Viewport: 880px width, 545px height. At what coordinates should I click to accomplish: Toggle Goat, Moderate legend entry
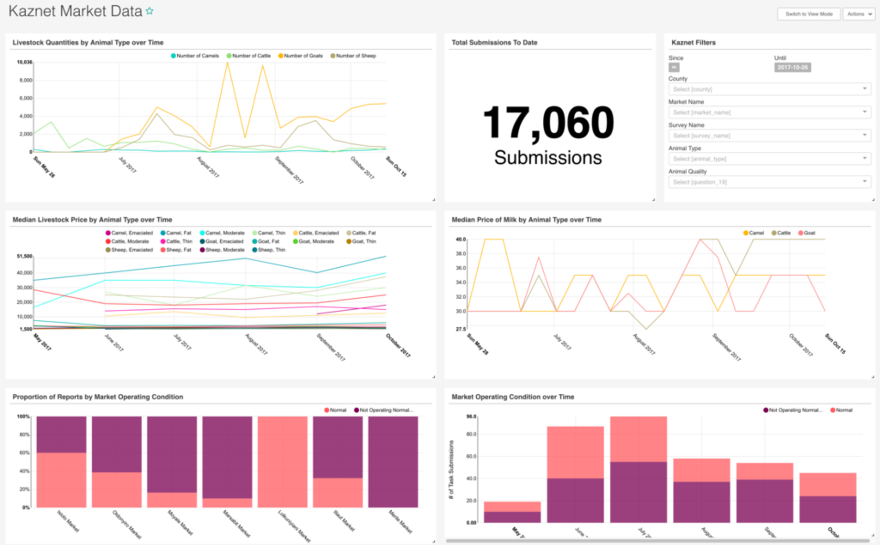tap(313, 241)
